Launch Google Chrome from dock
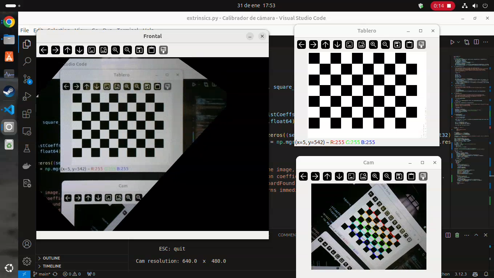Screen dimensions: 494x278 pos(9,22)
